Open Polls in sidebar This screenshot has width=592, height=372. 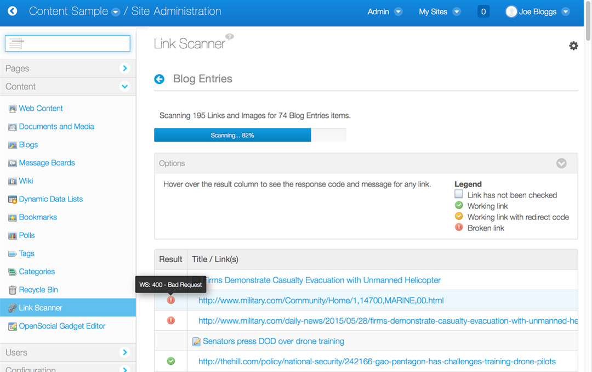point(27,235)
